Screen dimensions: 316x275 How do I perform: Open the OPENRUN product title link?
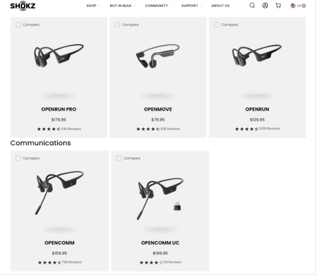[257, 109]
